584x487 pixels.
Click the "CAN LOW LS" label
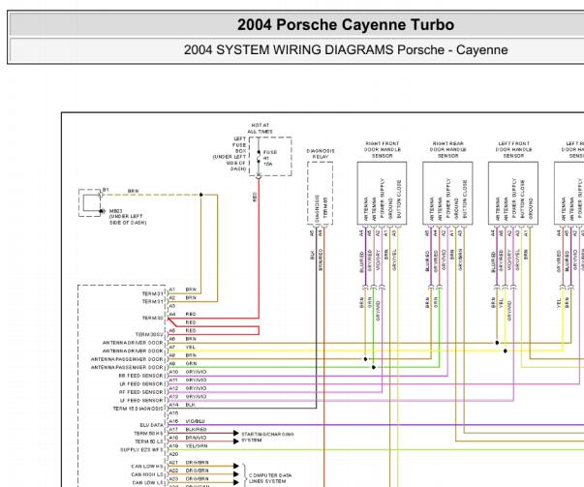[x=148, y=482]
